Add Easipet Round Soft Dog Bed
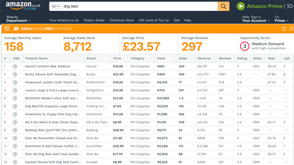The height and width of the screenshot is (165, 294). coord(15,162)
